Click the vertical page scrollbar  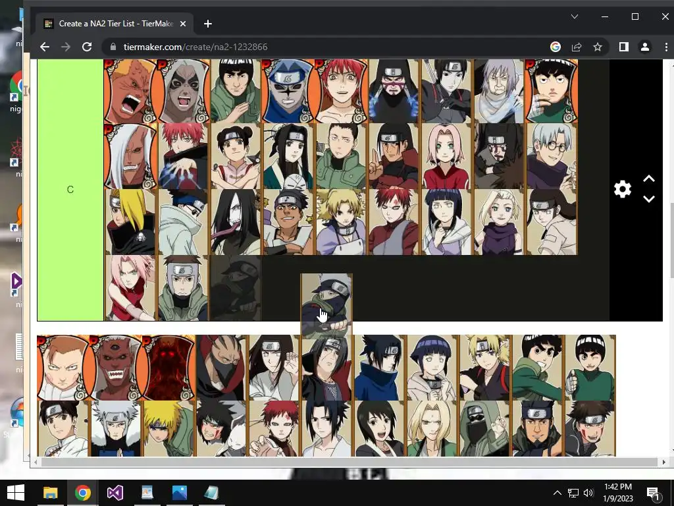click(x=671, y=241)
